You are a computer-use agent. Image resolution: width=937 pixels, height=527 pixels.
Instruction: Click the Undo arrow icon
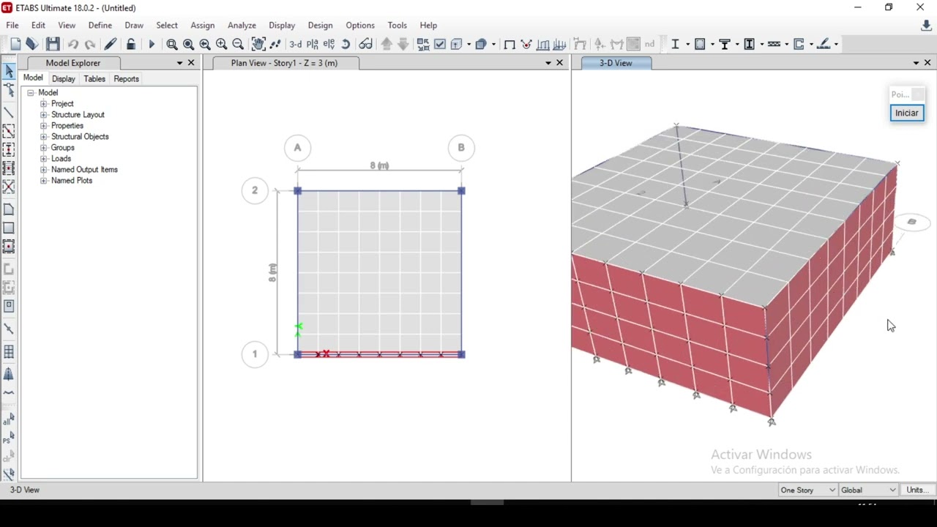click(x=73, y=45)
